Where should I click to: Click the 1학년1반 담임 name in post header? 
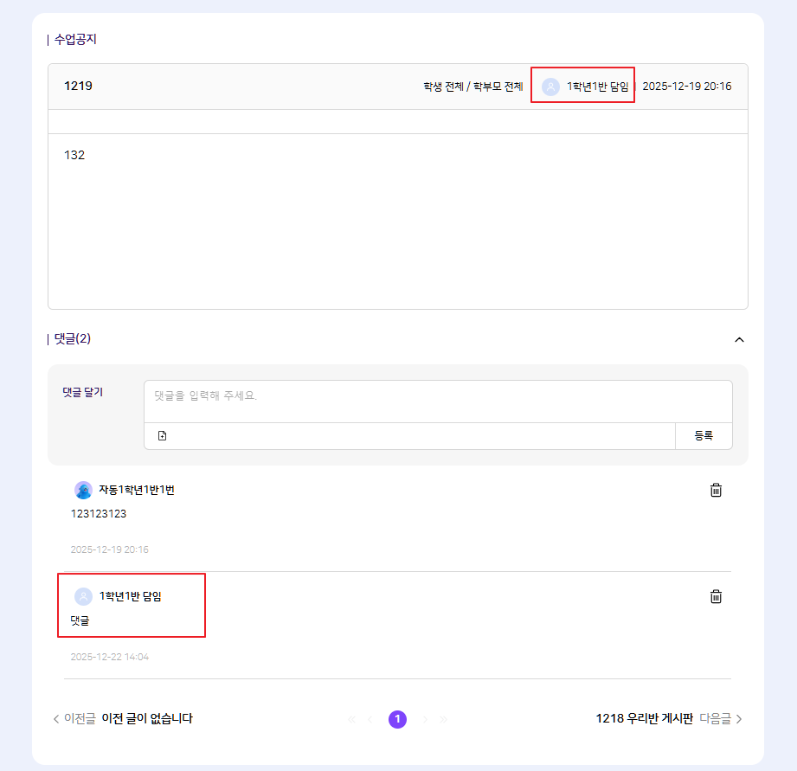[x=597, y=87]
